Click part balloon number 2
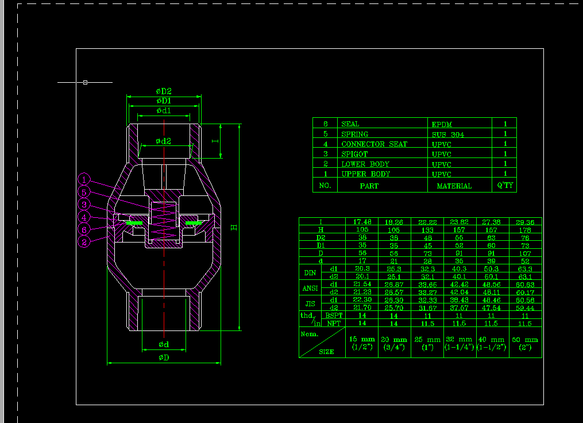 (x=84, y=243)
